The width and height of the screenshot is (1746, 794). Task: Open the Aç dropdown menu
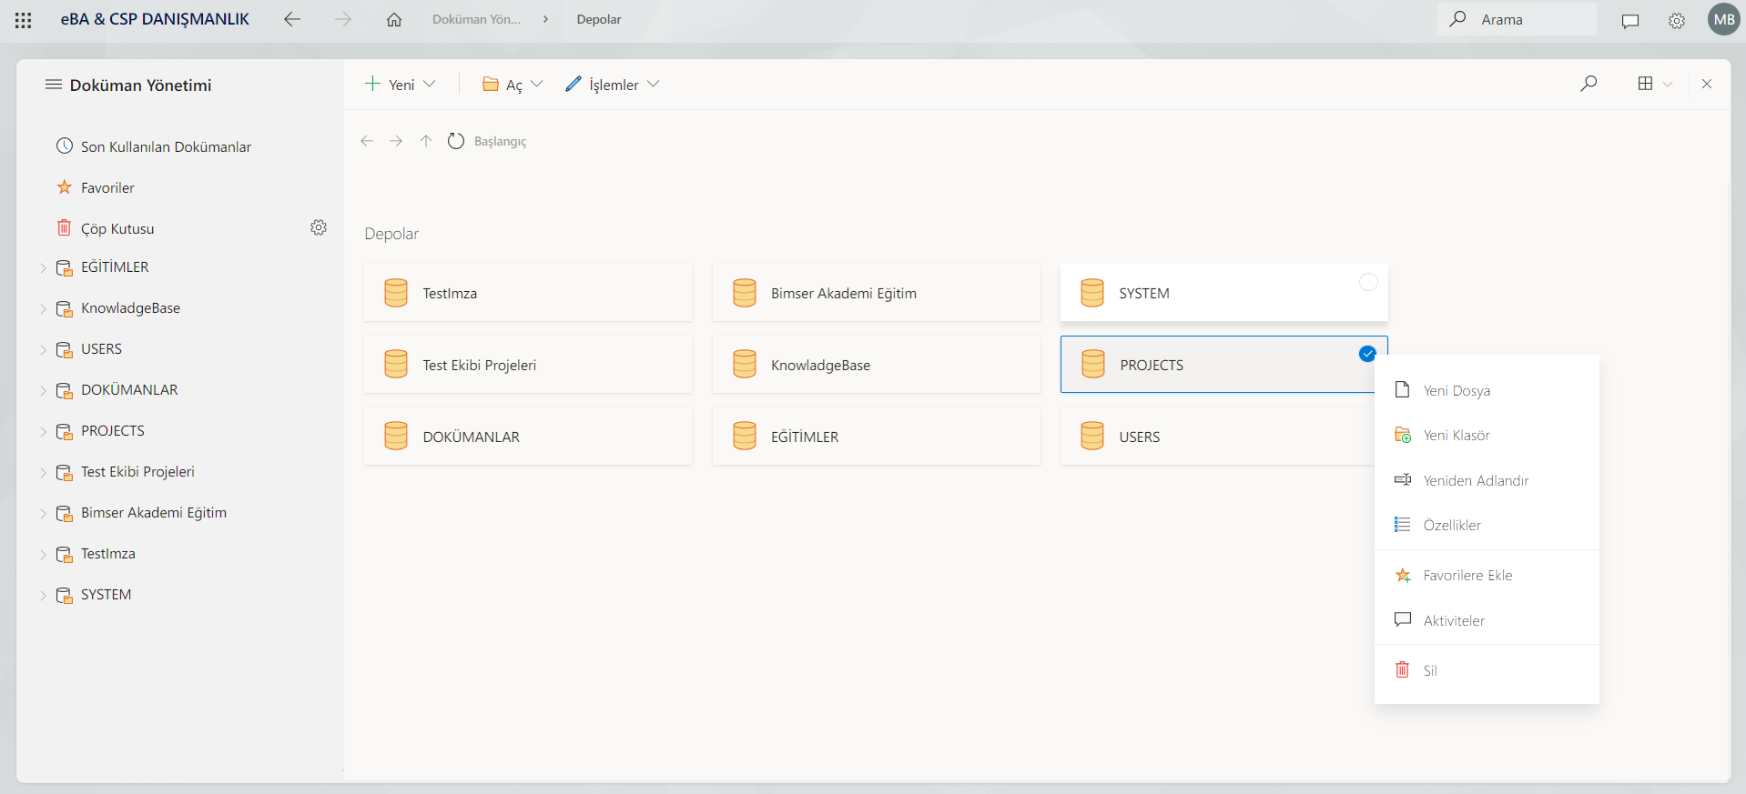pyautogui.click(x=513, y=85)
